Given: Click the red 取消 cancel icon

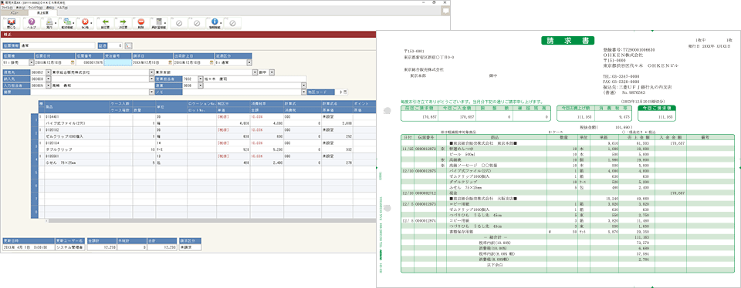Looking at the screenshot, I should pos(85,23).
